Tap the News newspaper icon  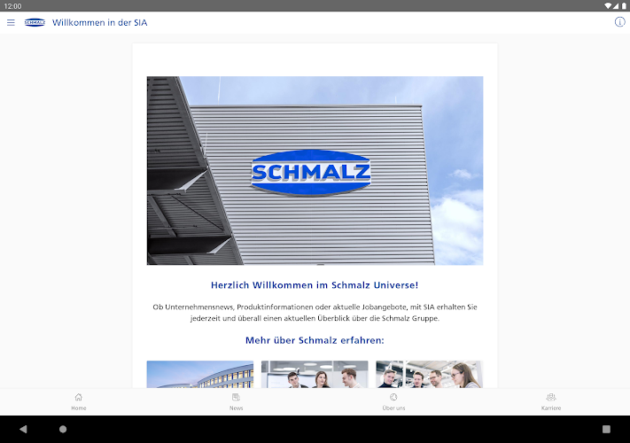point(236,397)
